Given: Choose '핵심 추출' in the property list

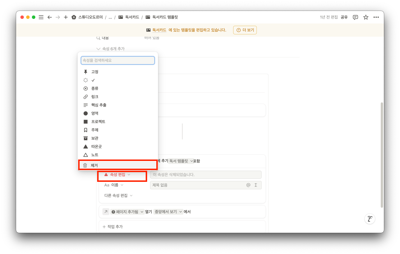Looking at the screenshot, I should (99, 105).
